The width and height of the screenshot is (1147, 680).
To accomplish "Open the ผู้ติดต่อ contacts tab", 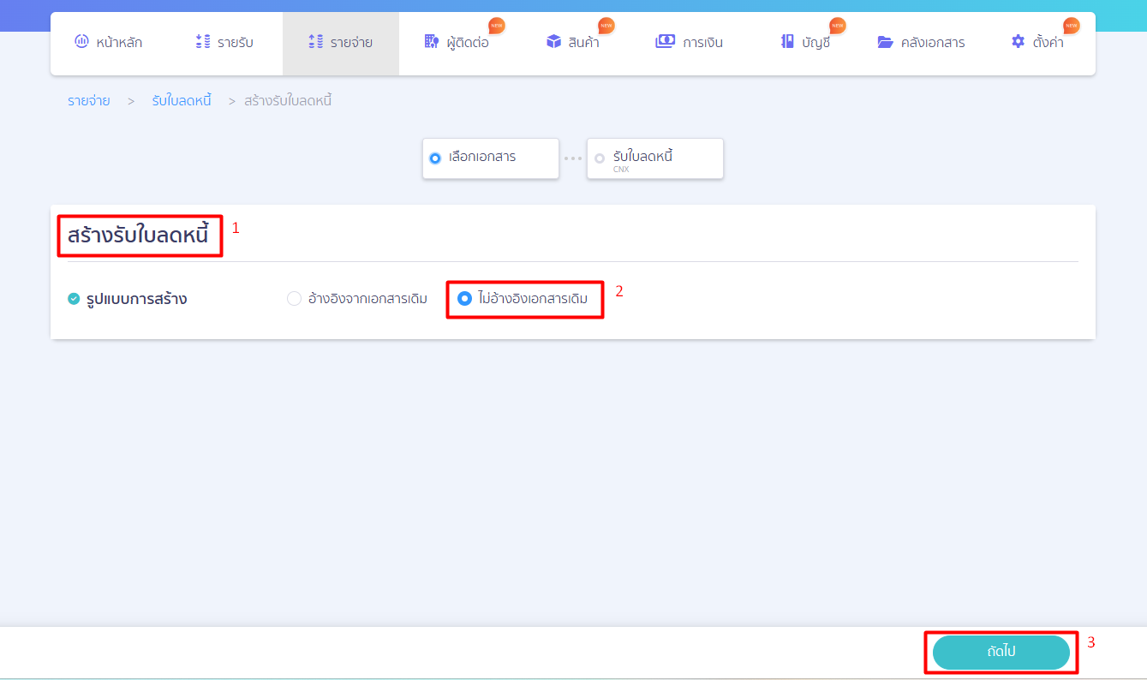I will tap(457, 42).
